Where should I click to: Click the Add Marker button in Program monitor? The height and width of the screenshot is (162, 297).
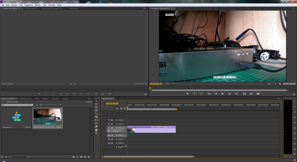click(x=188, y=94)
